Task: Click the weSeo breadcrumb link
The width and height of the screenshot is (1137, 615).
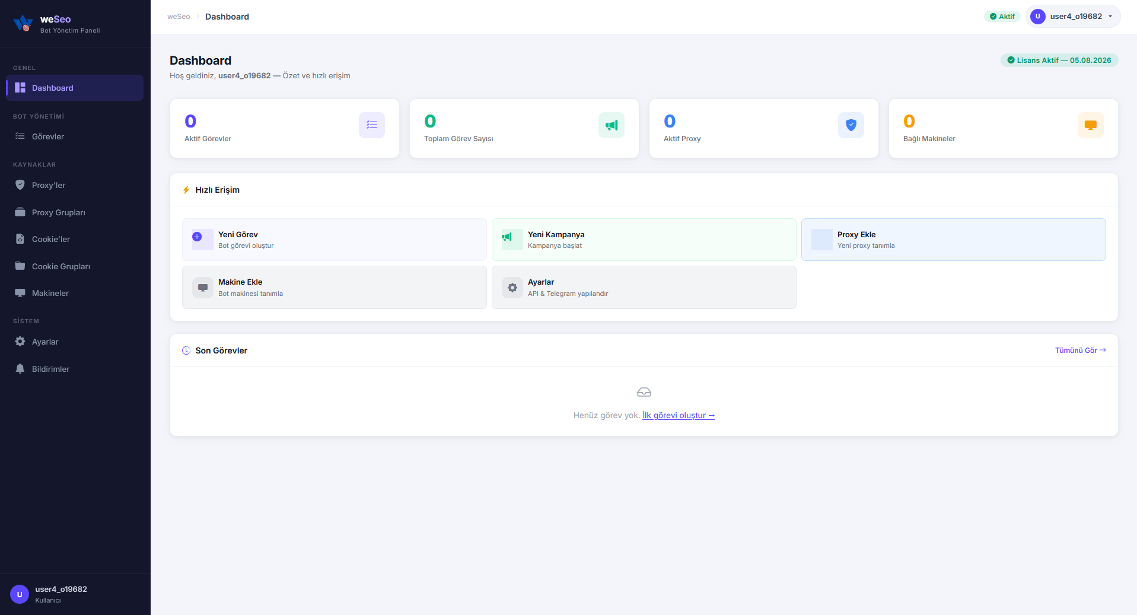Action: click(179, 17)
